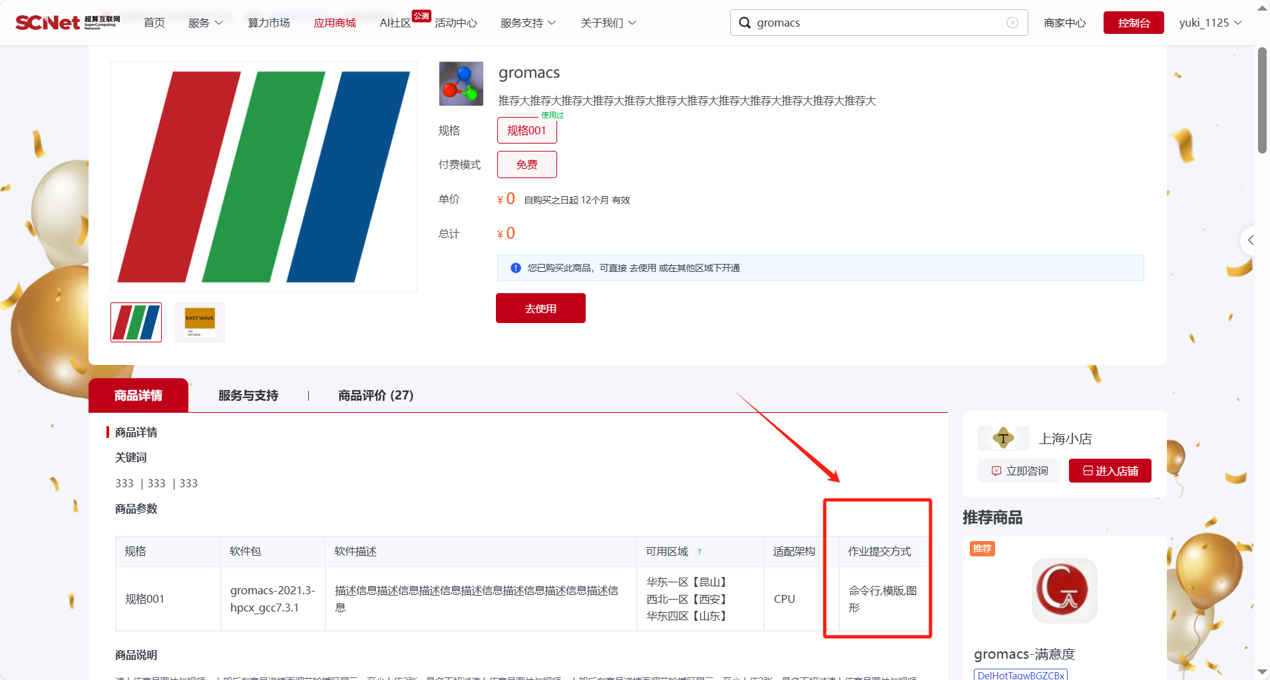Screen dimensions: 1270x680
Task: Click the 进入店铺 button
Action: 1110,471
